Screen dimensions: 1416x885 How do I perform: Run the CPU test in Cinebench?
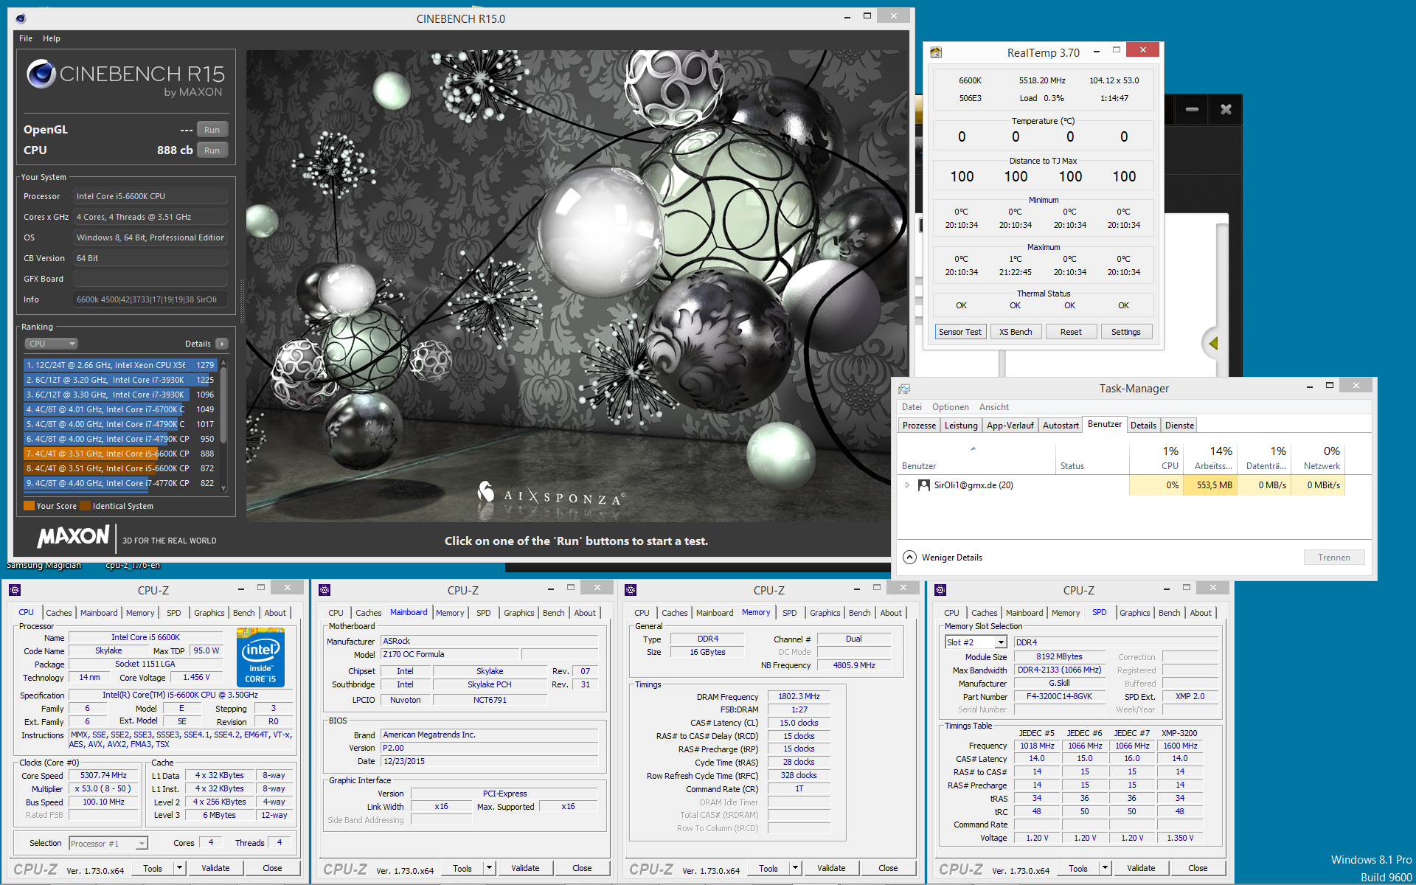click(x=212, y=150)
